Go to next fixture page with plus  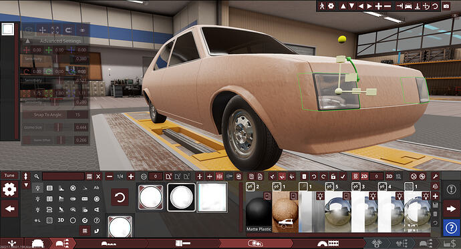(131, 176)
